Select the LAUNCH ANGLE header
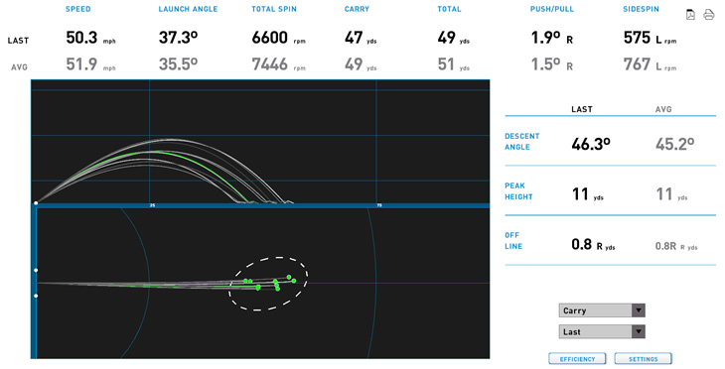 point(188,9)
